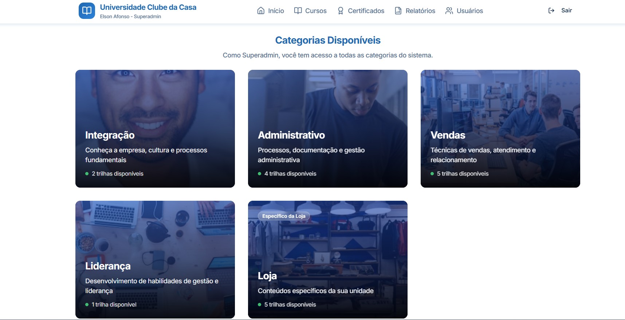Open the Relatórios section
The height and width of the screenshot is (320, 625).
(x=415, y=11)
